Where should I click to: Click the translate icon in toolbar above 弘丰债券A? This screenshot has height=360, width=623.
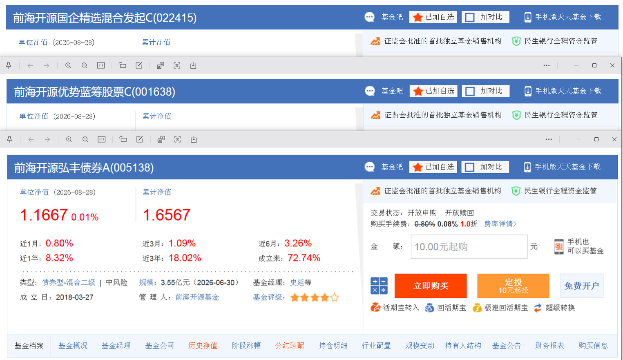[x=161, y=139]
